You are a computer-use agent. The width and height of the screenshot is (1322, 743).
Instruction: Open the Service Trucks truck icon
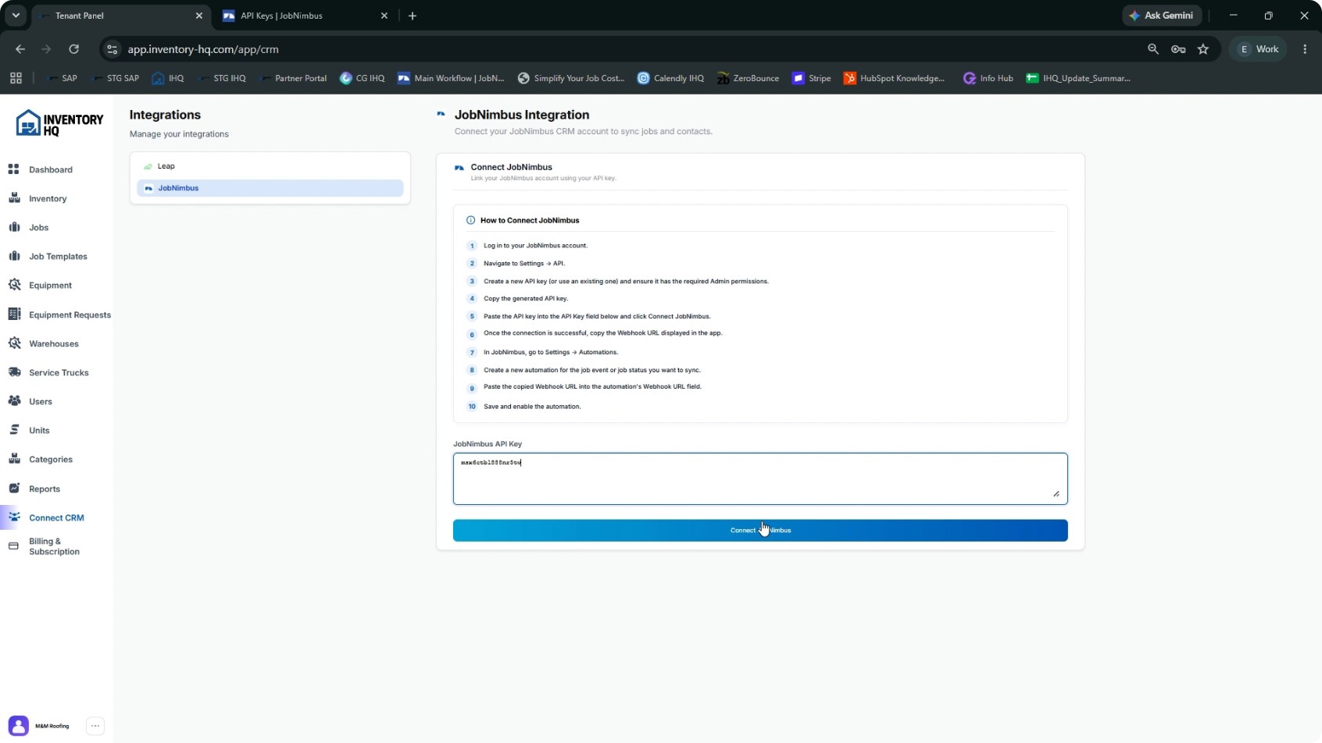(13, 372)
